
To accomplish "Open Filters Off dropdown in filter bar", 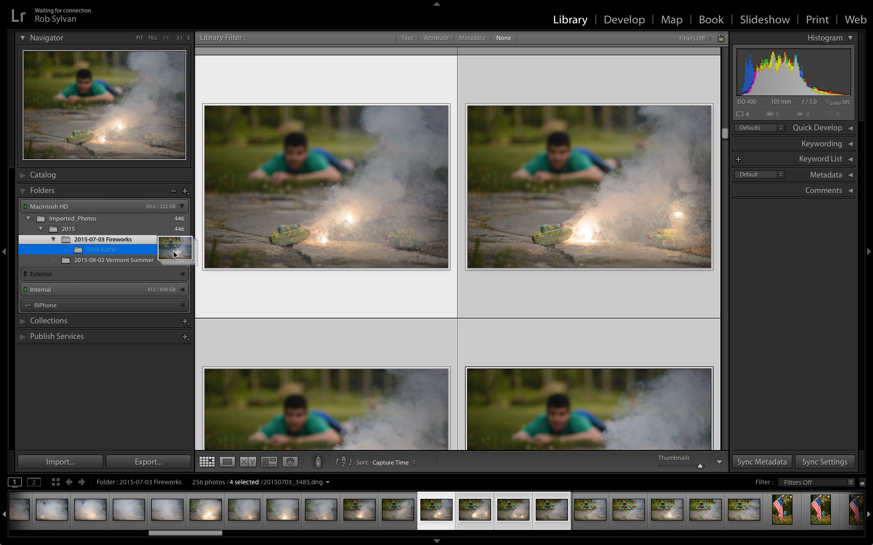I will pos(695,38).
